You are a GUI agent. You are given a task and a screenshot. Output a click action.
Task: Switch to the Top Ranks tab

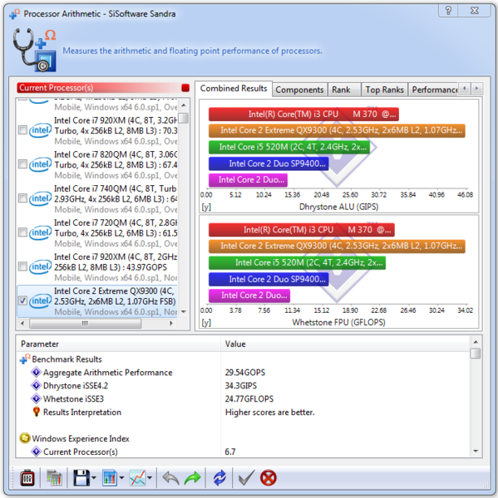click(x=384, y=90)
